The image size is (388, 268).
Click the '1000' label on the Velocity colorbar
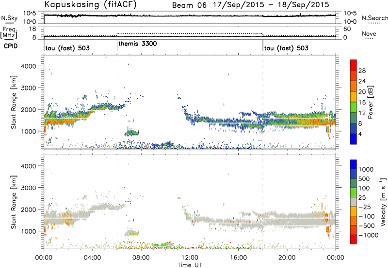pyautogui.click(x=366, y=169)
